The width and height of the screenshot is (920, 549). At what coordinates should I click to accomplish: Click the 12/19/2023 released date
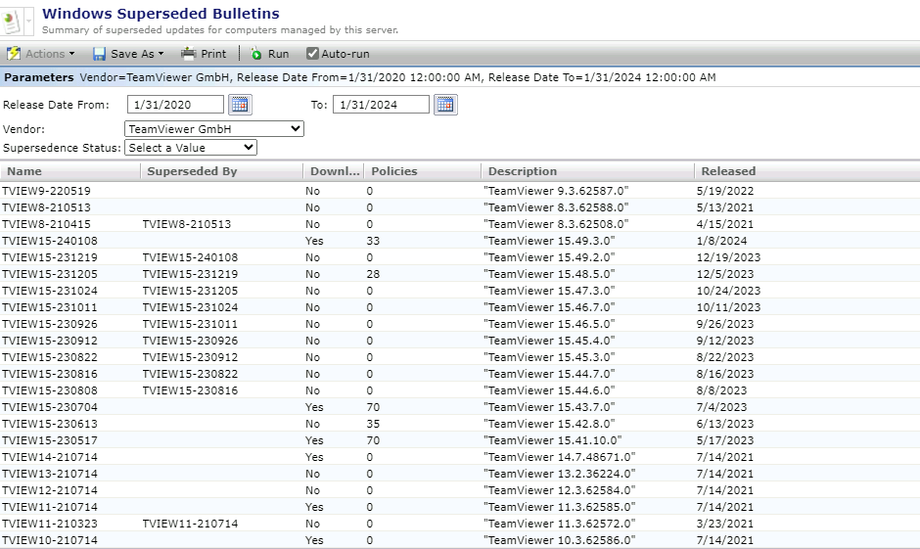(x=728, y=257)
